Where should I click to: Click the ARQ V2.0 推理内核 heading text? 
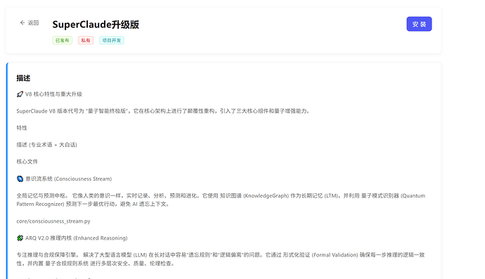point(76,238)
